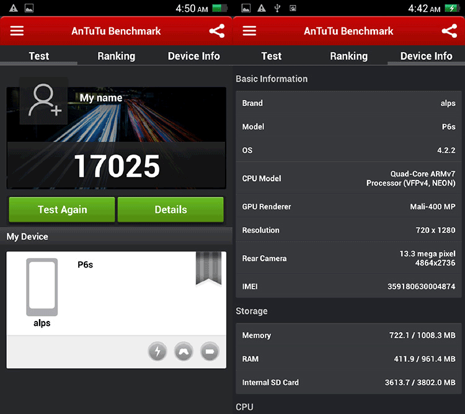Tap the lightning bolt icon on device card
Screen dimensions: 465x414
157,352
